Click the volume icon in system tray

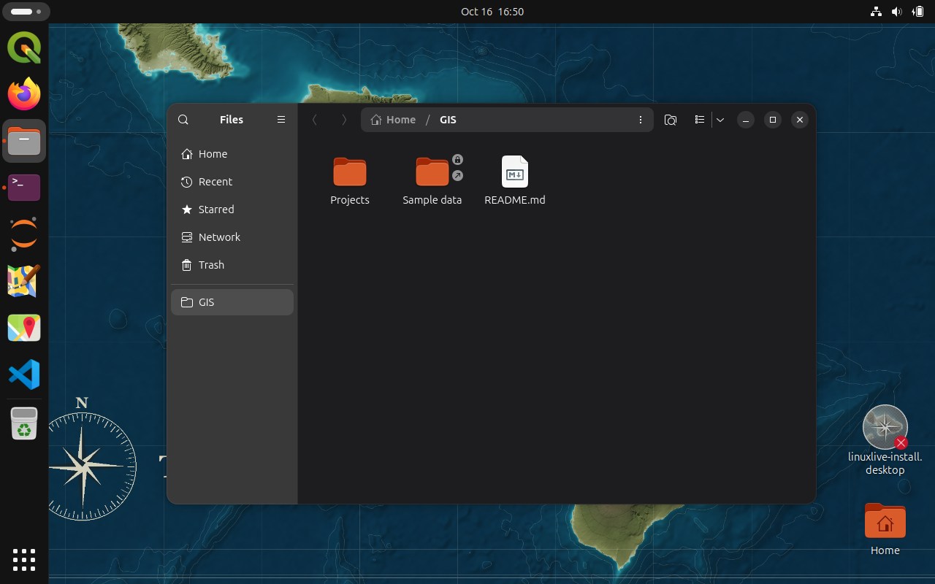pos(897,12)
